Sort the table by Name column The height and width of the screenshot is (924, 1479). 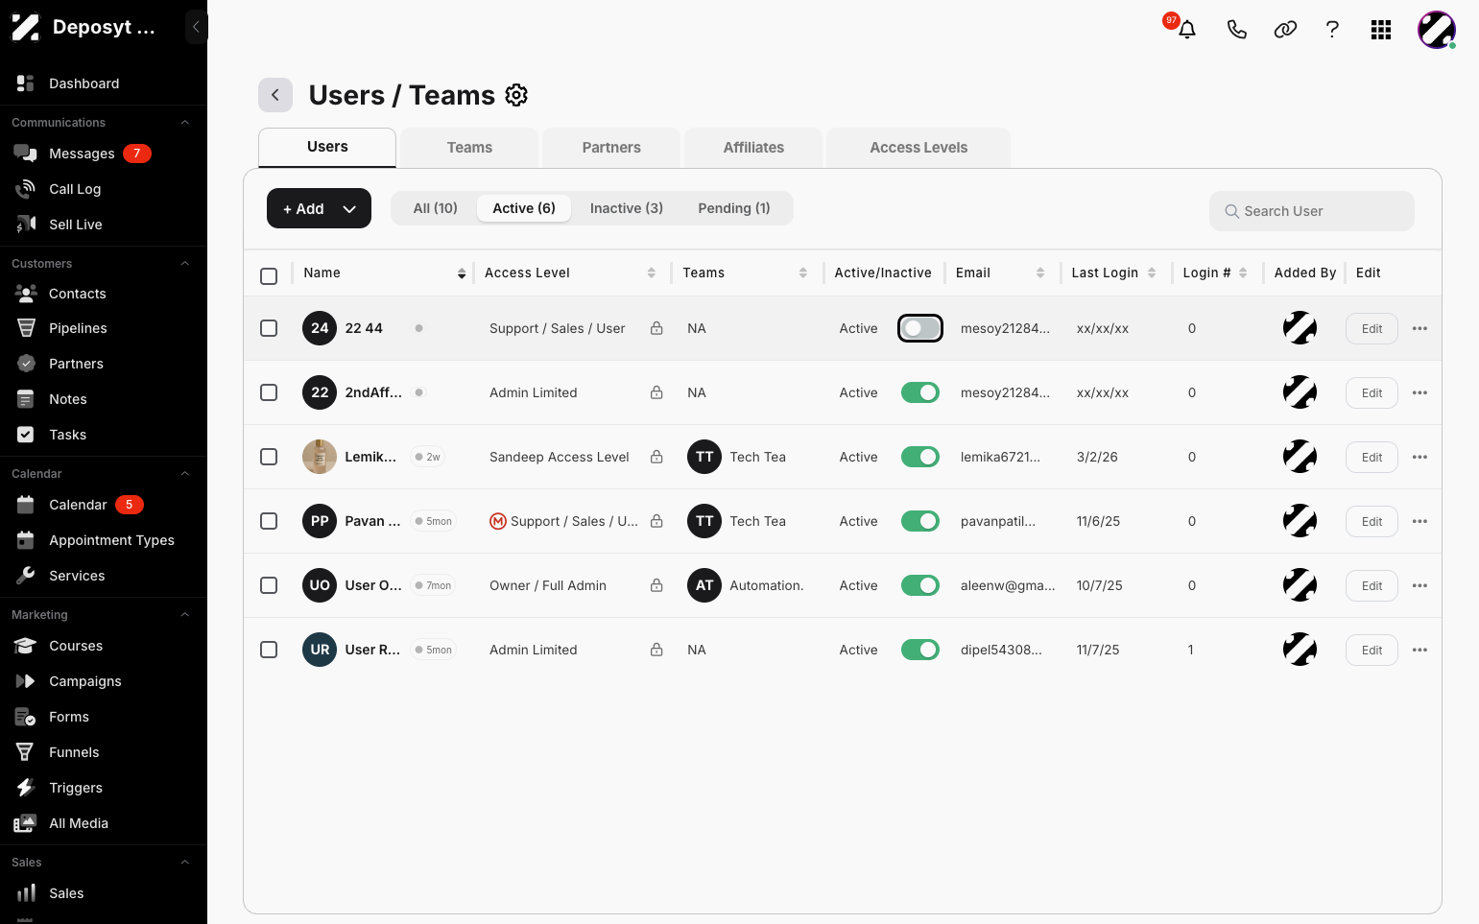pyautogui.click(x=462, y=273)
